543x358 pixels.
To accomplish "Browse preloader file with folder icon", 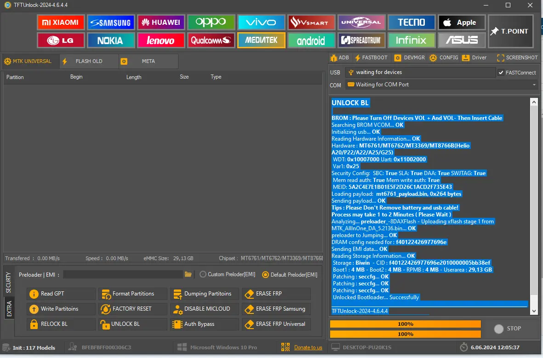I will [188, 274].
